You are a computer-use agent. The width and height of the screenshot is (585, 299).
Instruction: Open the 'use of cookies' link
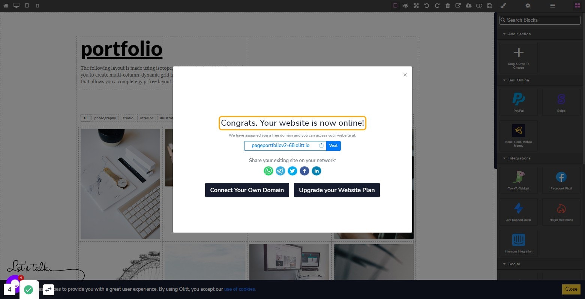[x=240, y=289]
